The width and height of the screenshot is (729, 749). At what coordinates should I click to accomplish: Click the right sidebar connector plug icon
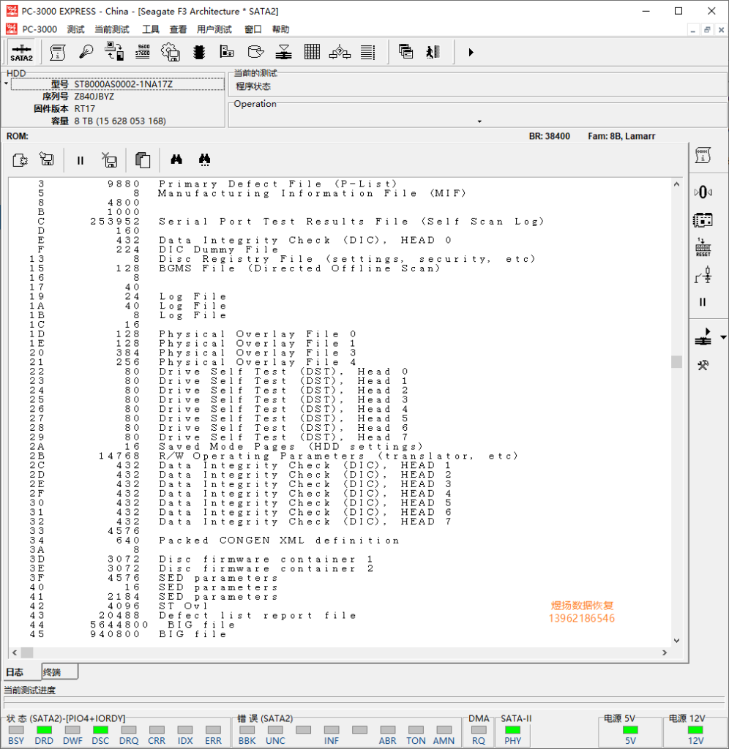[x=703, y=275]
